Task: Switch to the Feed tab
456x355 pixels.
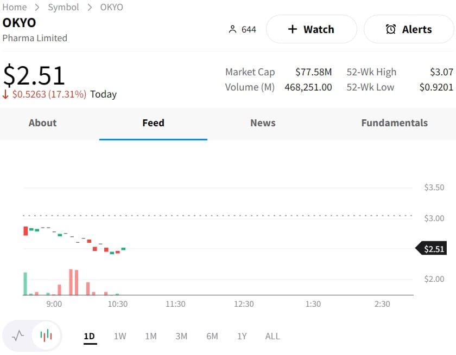Action: 153,123
